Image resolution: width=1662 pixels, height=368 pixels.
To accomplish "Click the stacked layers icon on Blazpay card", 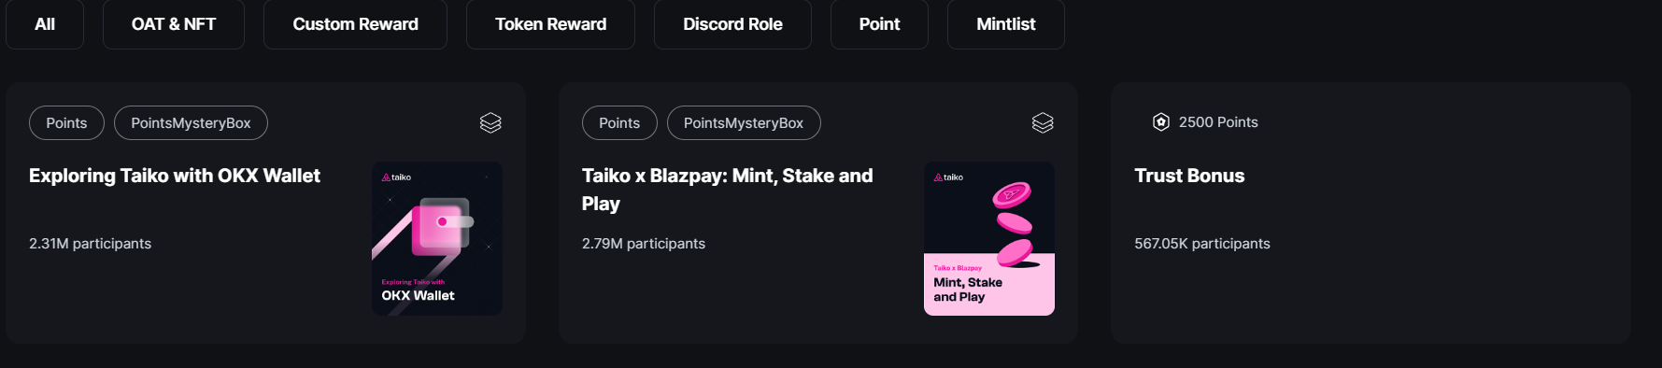I will click(1043, 122).
